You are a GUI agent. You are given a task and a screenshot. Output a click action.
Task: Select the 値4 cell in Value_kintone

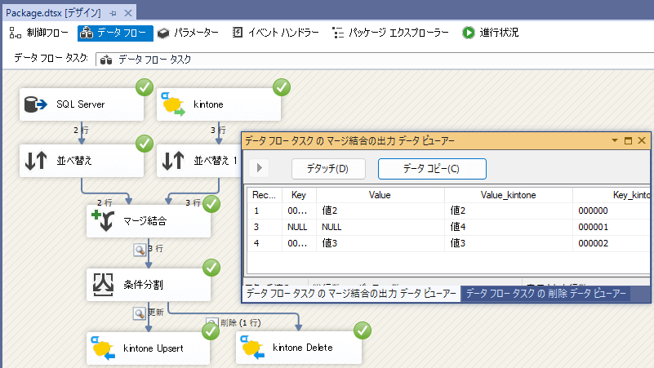tap(509, 227)
